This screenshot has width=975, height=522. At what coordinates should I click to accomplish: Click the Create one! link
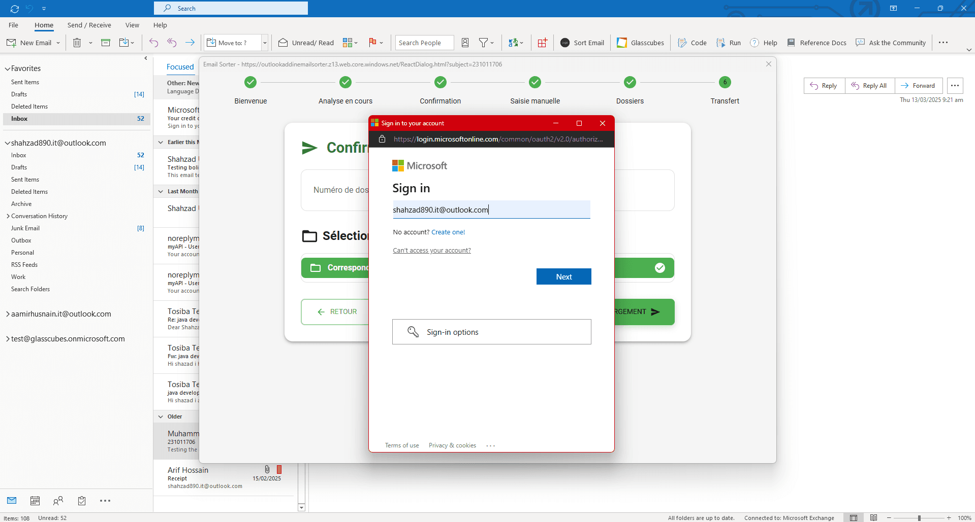tap(448, 232)
